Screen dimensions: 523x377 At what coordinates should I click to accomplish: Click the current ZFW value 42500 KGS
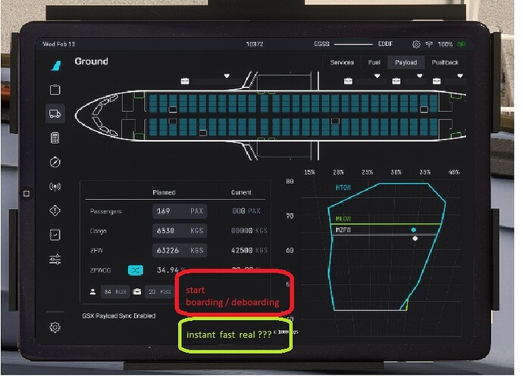(249, 251)
